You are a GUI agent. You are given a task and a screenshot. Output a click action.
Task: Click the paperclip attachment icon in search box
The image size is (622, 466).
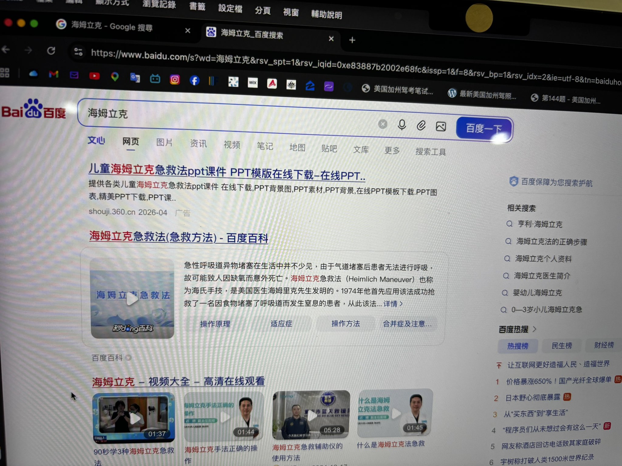[421, 125]
